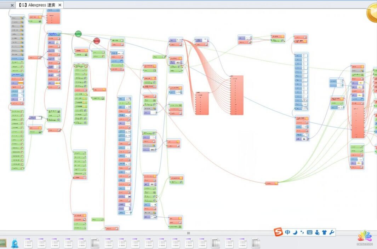Select the small salmon node where green wires converge
Image resolution: width=377 pixels, height=249 pixels.
(272, 183)
